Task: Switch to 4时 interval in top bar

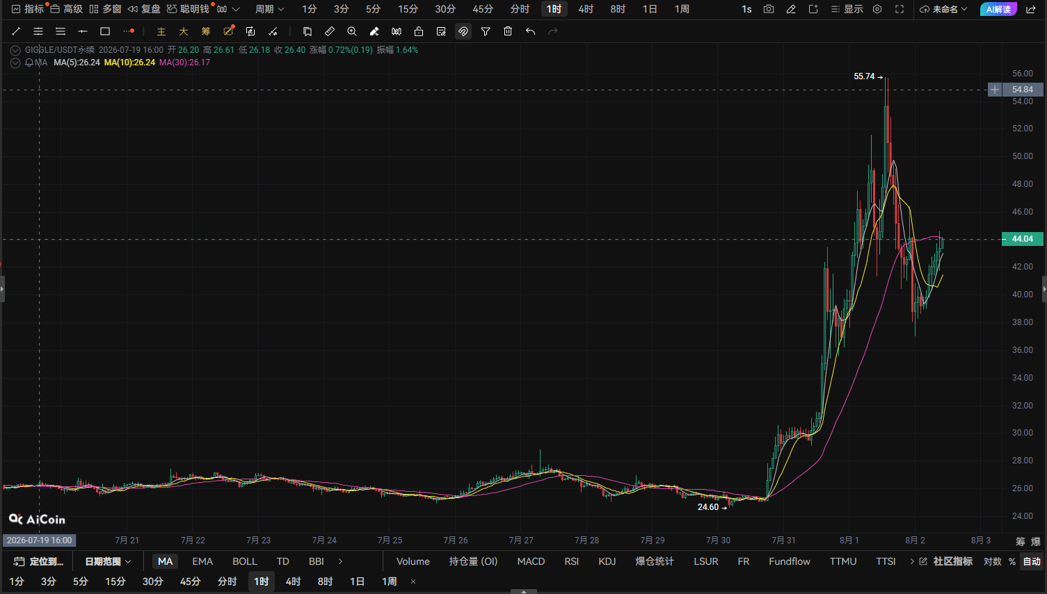Action: 586,9
